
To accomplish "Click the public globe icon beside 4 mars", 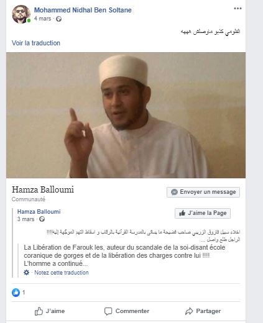I will [59, 19].
